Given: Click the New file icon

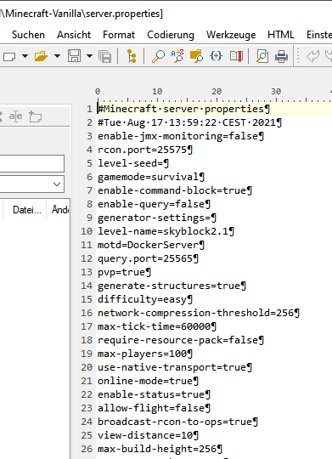Looking at the screenshot, I should click(x=9, y=56).
